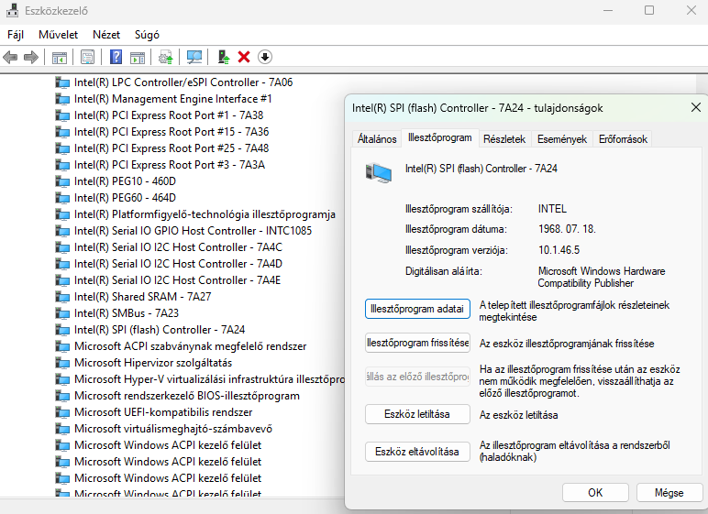The height and width of the screenshot is (514, 708).
Task: Open the Properties sheet toolbar icon
Action: [87, 58]
